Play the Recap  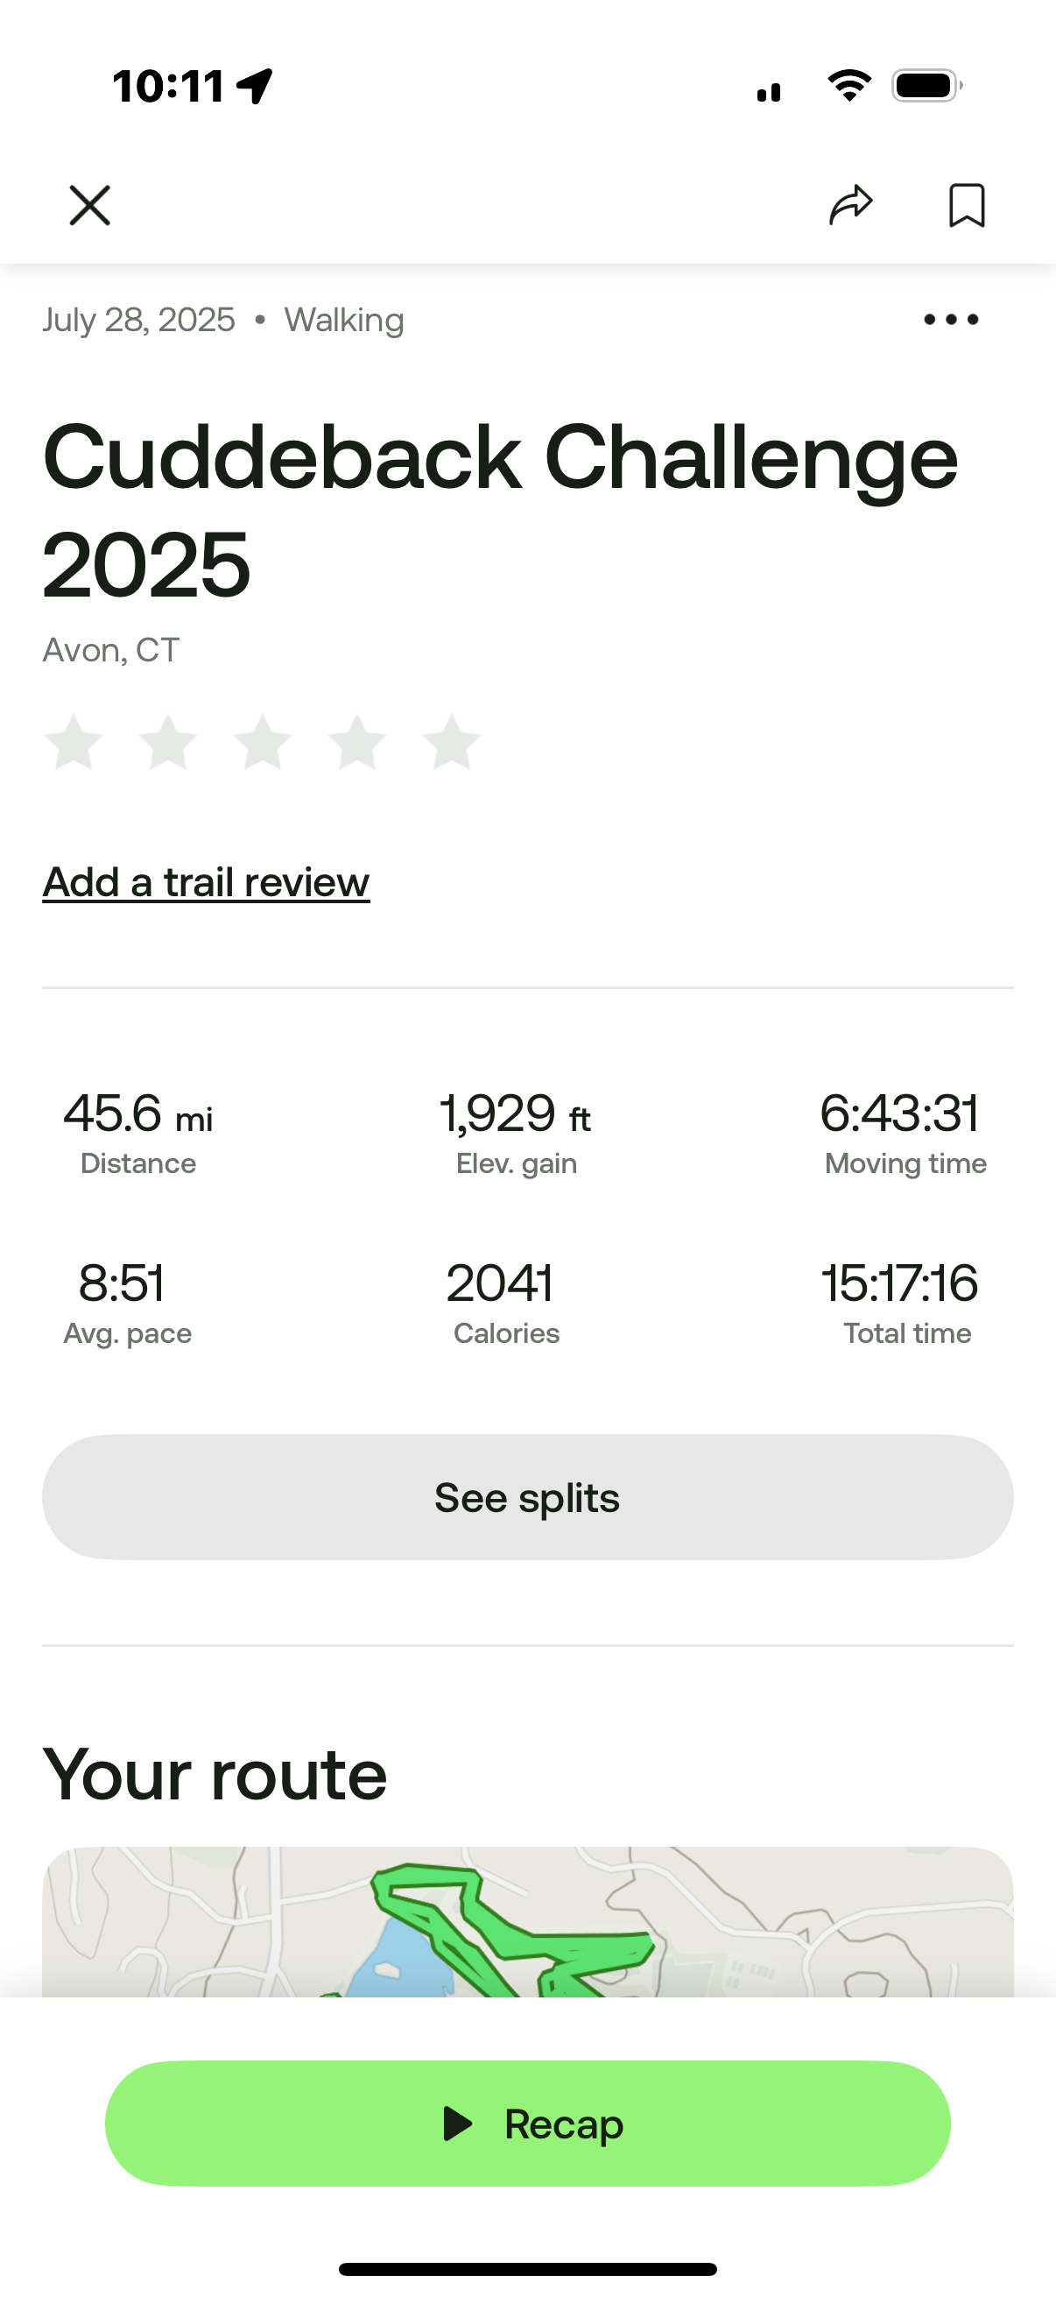click(527, 2124)
